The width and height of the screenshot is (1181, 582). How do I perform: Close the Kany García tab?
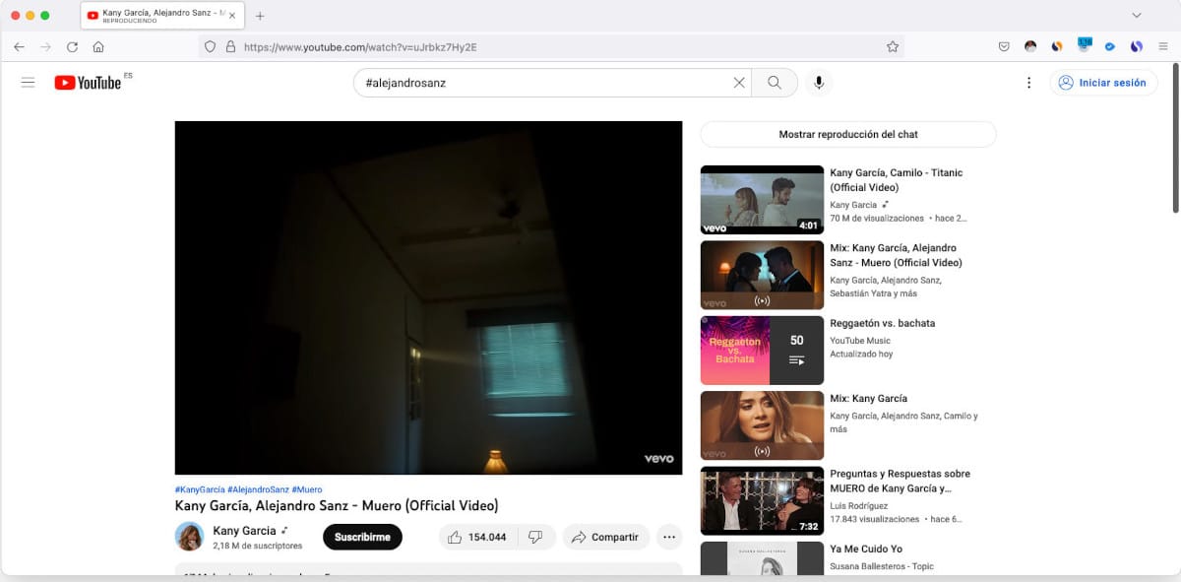click(232, 16)
